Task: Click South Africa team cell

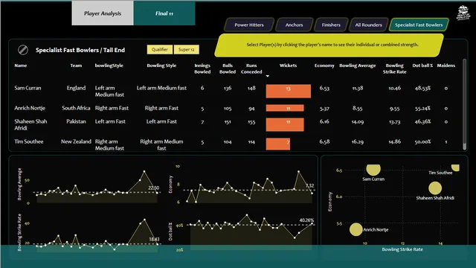Action: [x=76, y=108]
